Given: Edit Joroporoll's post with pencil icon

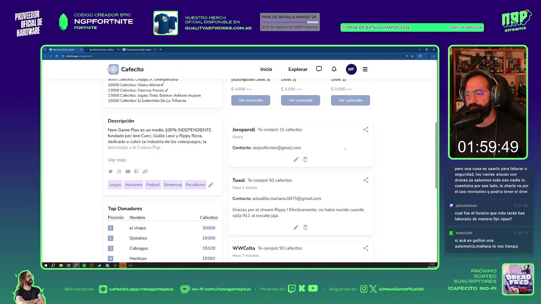Looking at the screenshot, I should tap(296, 160).
